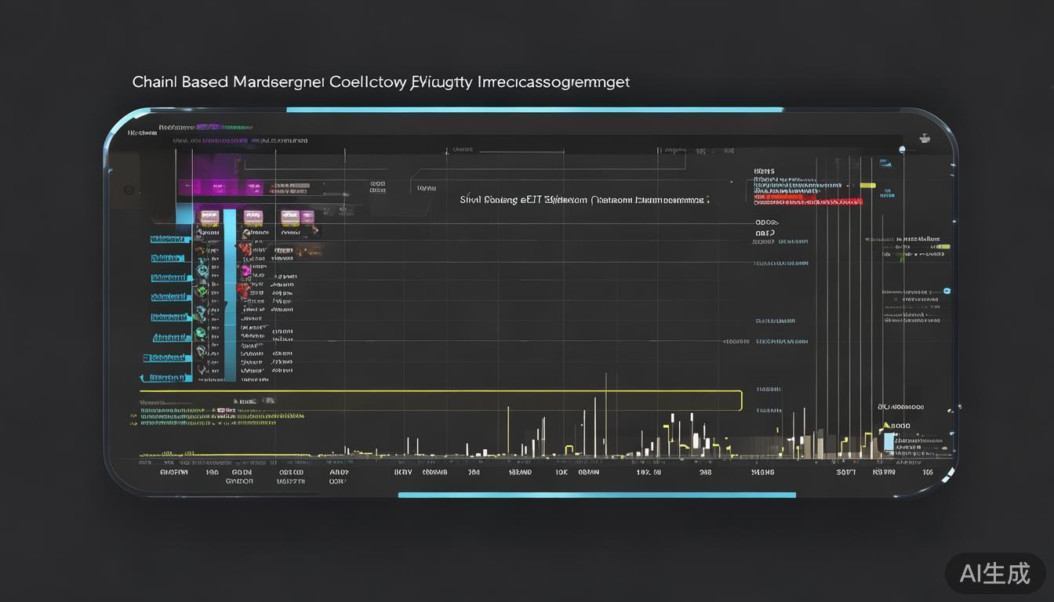The image size is (1054, 602).
Task: Toggle the blue circular dot on the right side
Action: click(947, 292)
